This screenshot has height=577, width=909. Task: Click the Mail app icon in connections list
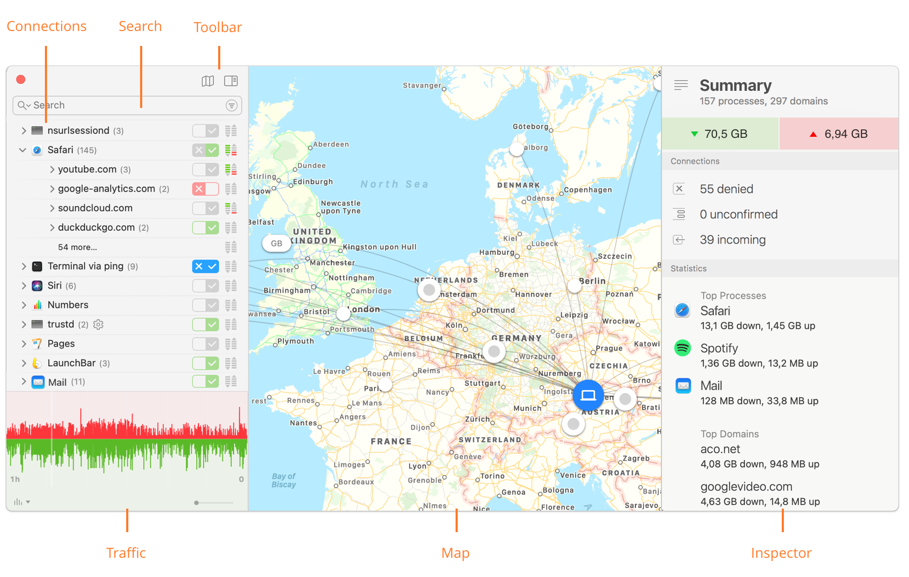click(x=37, y=382)
